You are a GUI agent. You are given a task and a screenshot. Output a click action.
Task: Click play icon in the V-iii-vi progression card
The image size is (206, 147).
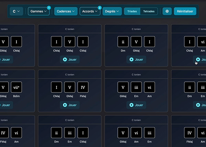coord(131,105)
